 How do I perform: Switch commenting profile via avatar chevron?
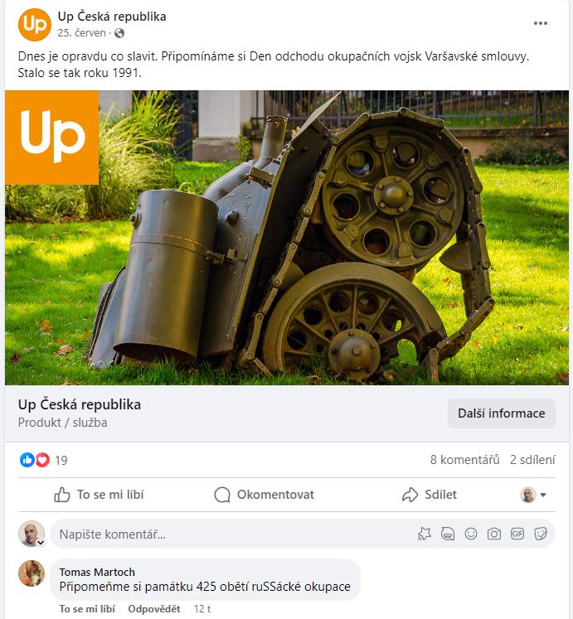[x=41, y=543]
